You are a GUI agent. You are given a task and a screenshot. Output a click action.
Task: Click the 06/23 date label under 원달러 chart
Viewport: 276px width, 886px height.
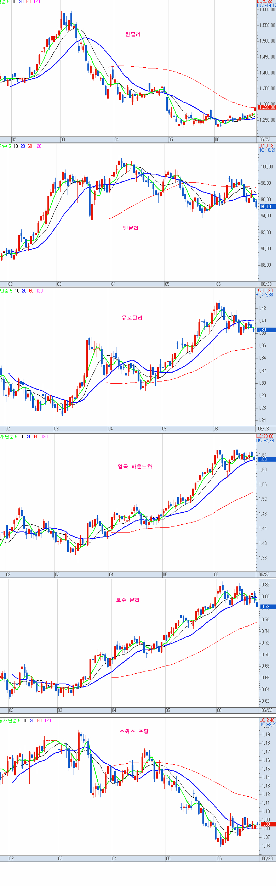point(265,140)
